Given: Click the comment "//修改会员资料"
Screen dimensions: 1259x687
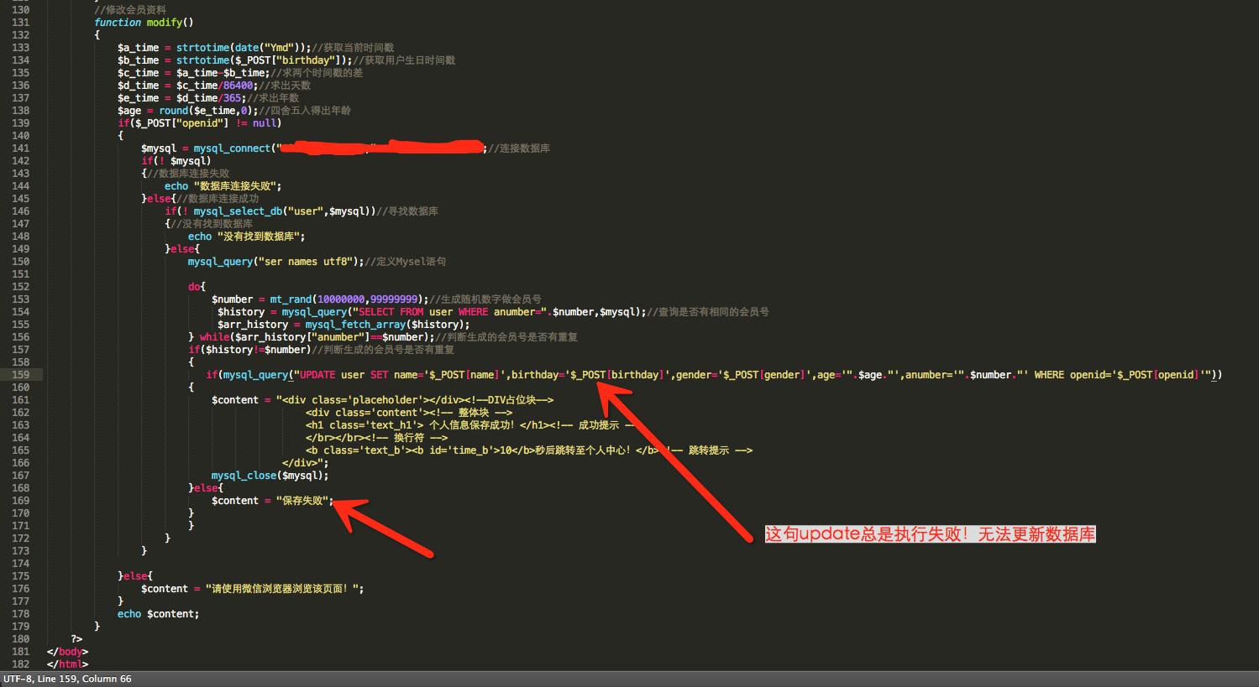Looking at the screenshot, I should pyautogui.click(x=130, y=10).
